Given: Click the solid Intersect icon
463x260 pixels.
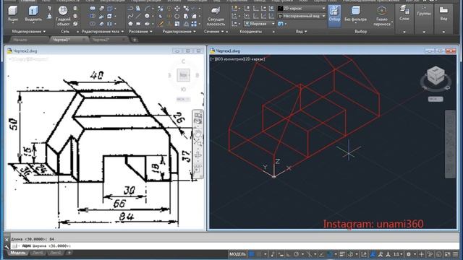Looking at the screenshot, I should click(93, 24).
